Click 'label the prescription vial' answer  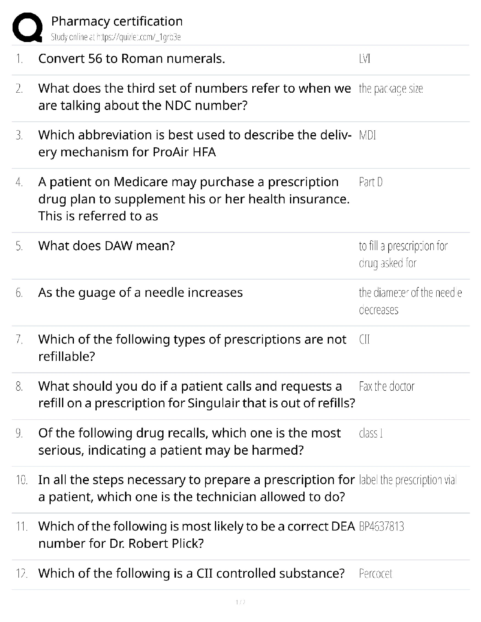click(x=408, y=480)
